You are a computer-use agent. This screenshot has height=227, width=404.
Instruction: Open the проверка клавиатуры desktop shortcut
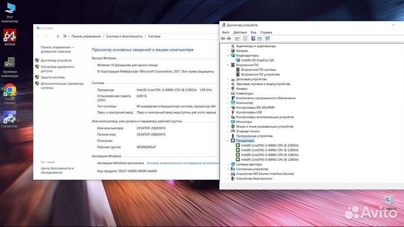click(10, 67)
